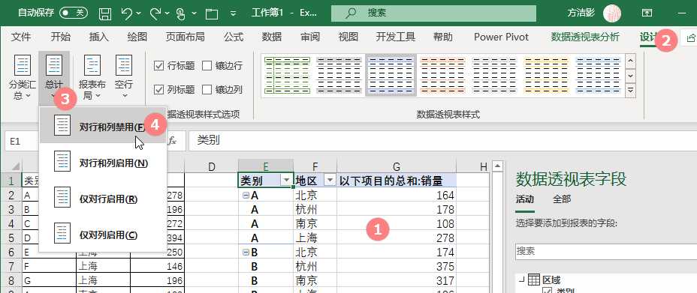Screen dimensions: 697x293
Task: Click the share icon at ribbon right
Action: [690, 38]
